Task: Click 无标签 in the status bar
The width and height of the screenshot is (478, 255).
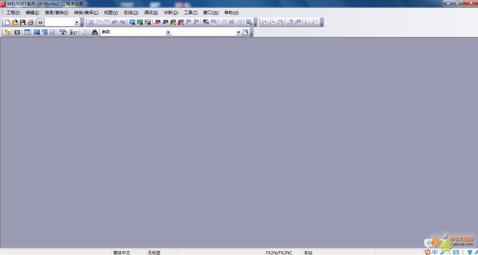Action: (x=154, y=253)
